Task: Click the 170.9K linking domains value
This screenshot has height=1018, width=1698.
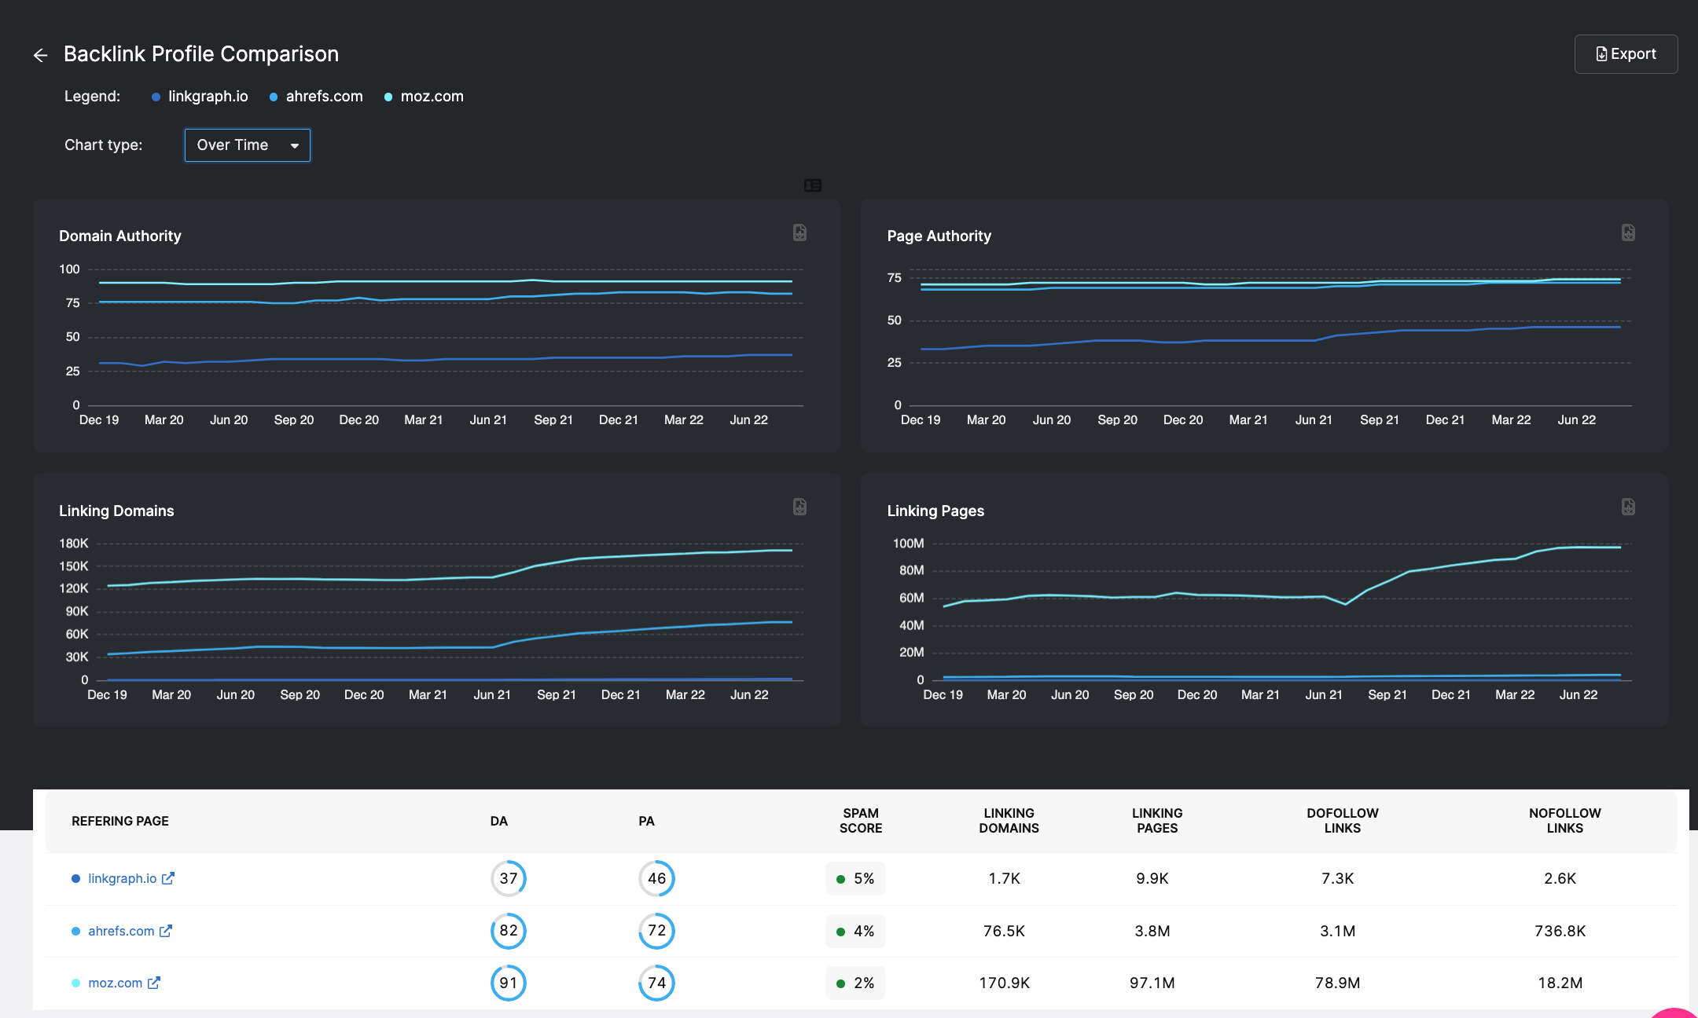Action: point(1005,983)
